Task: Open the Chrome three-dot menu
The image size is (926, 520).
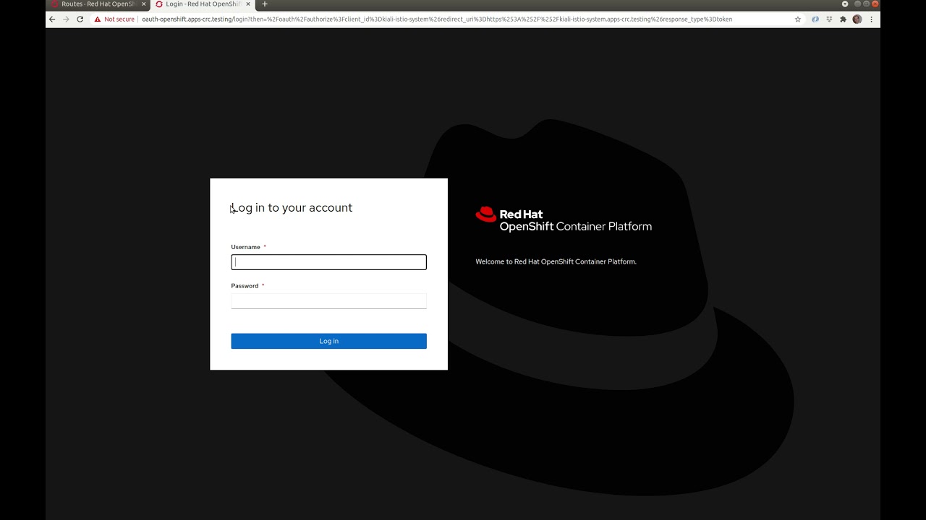Action: [871, 19]
